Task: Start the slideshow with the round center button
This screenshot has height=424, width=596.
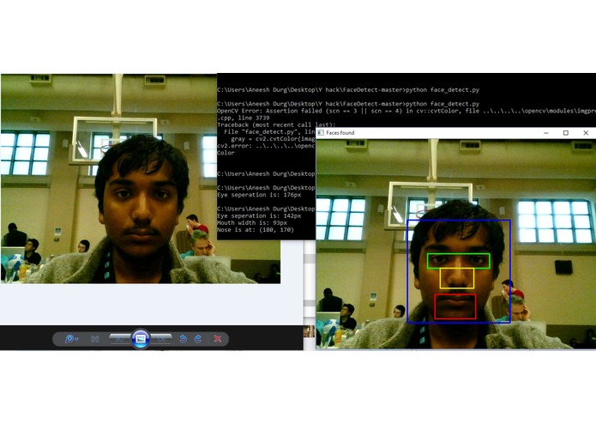Action: tap(141, 338)
